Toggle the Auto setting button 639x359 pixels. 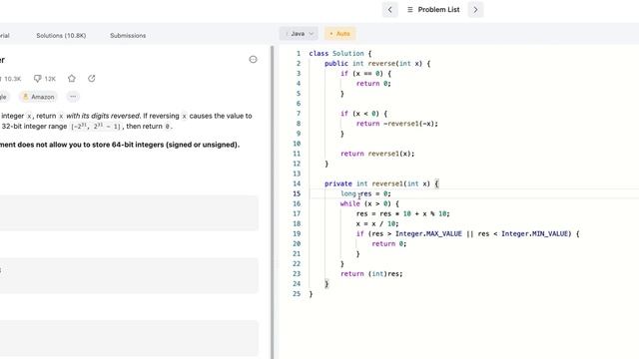click(x=339, y=34)
